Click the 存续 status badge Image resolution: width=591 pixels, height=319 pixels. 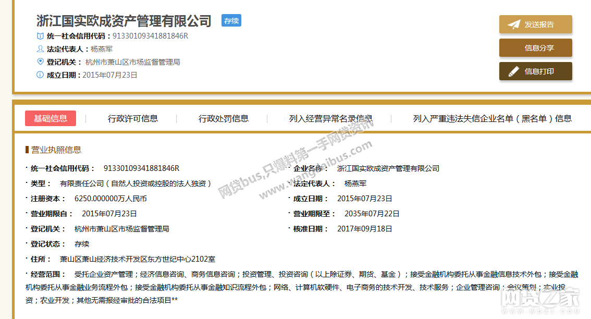[x=231, y=21]
